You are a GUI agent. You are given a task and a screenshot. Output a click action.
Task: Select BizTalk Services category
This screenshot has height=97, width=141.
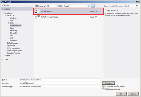pyautogui.click(x=16, y=26)
